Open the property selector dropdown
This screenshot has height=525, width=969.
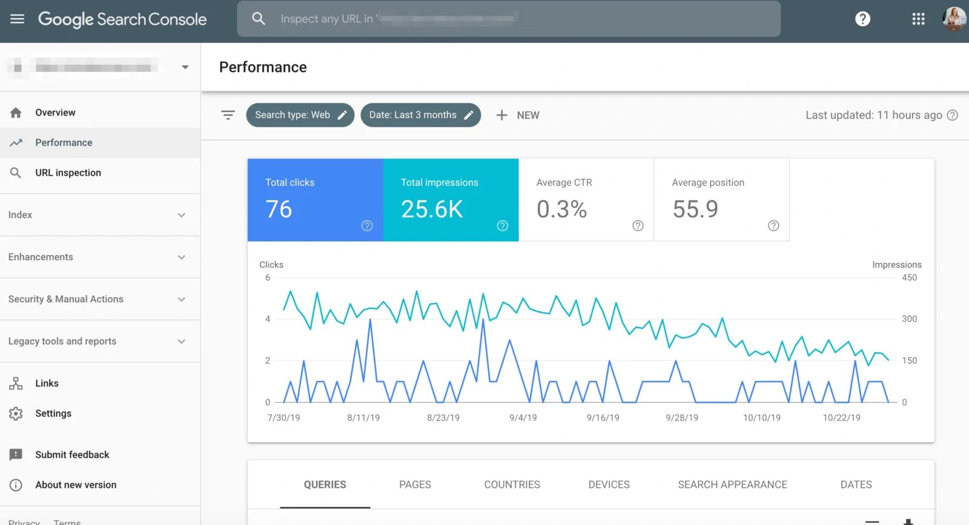point(185,67)
